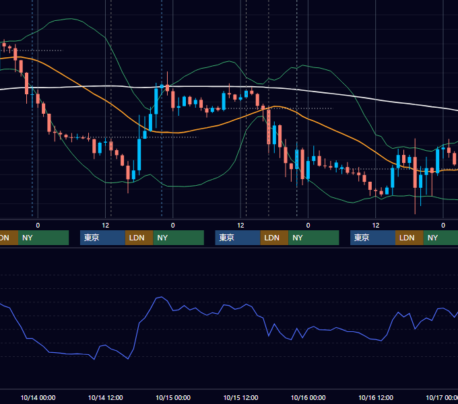
Task: Click the 10/15 00:00 time axis label
Action: (173, 397)
